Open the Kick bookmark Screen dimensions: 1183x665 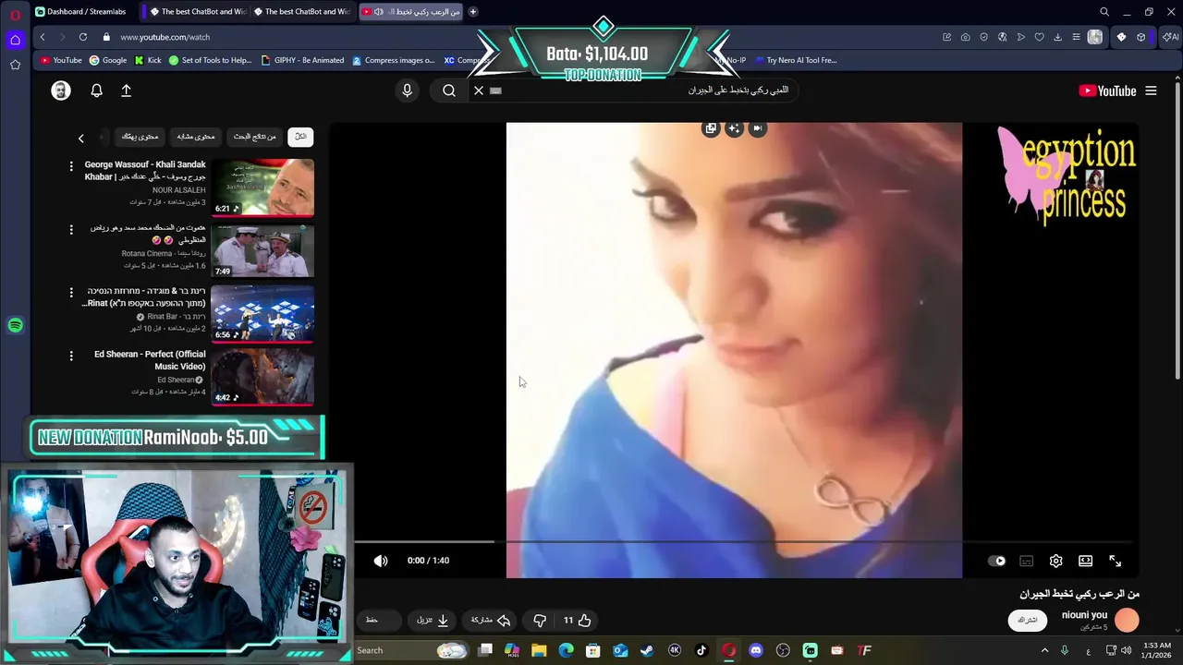tap(148, 60)
